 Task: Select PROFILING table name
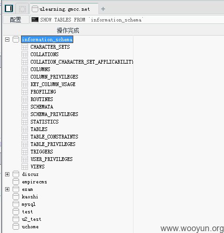[x=43, y=92]
